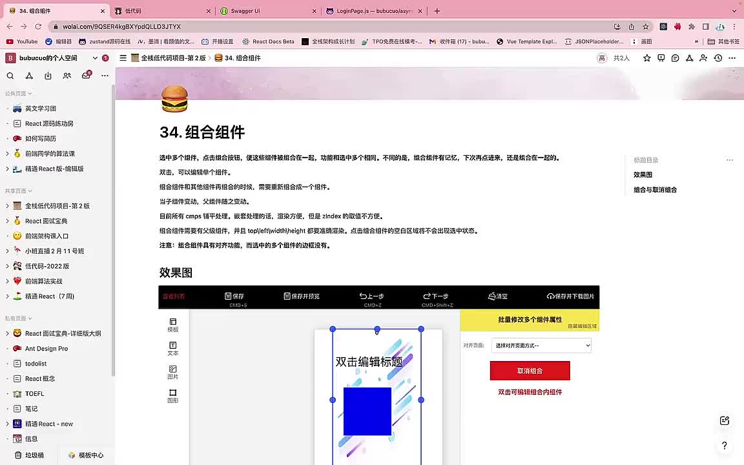Image resolution: width=744 pixels, height=465 pixels.
Task: Collapse the public pages section header
Action: 19,94
